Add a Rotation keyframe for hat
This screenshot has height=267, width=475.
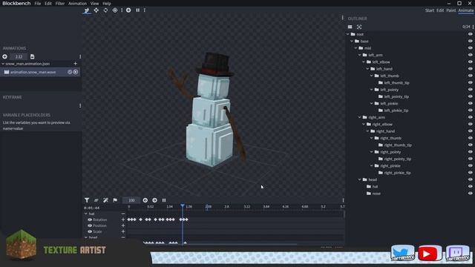coord(123,220)
